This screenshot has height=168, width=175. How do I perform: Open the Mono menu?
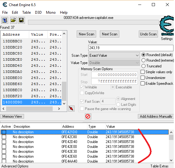tap(51, 13)
